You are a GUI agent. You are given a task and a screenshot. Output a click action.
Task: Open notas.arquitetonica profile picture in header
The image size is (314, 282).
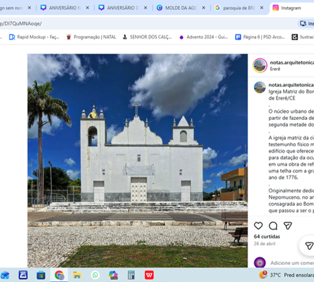click(x=260, y=65)
